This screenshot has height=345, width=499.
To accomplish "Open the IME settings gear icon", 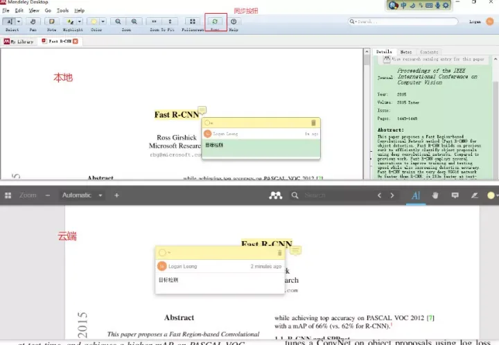I will pos(446,5).
